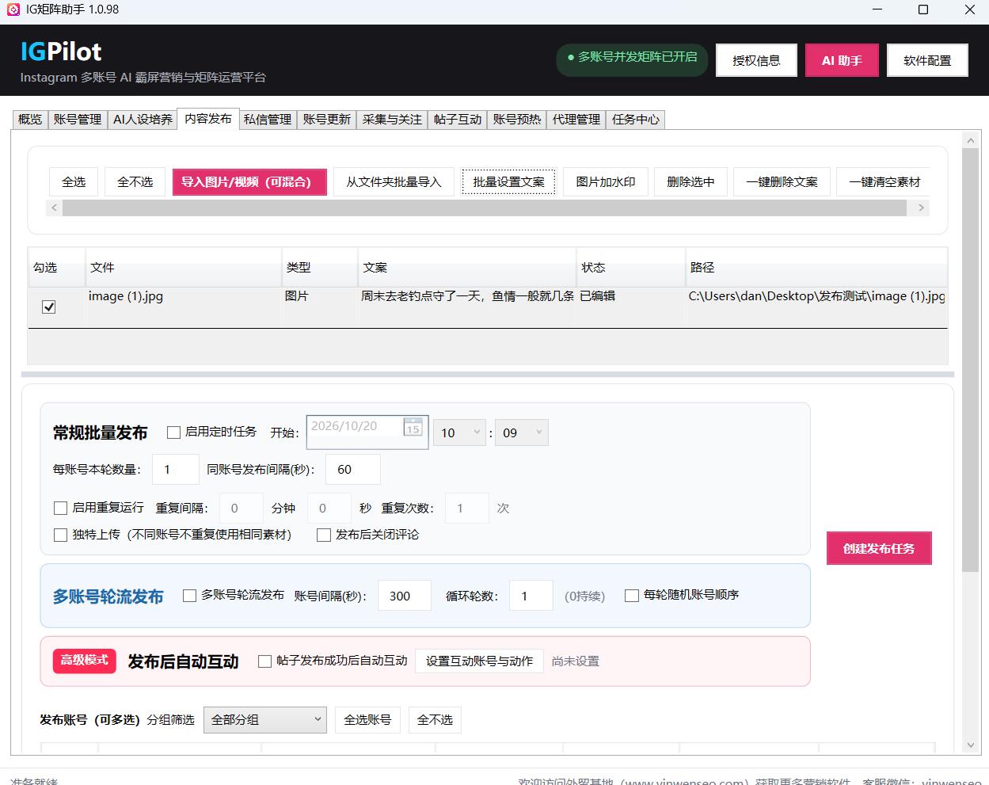This screenshot has width=989, height=785.
Task: Open 账号更新 tab
Action: [x=327, y=120]
